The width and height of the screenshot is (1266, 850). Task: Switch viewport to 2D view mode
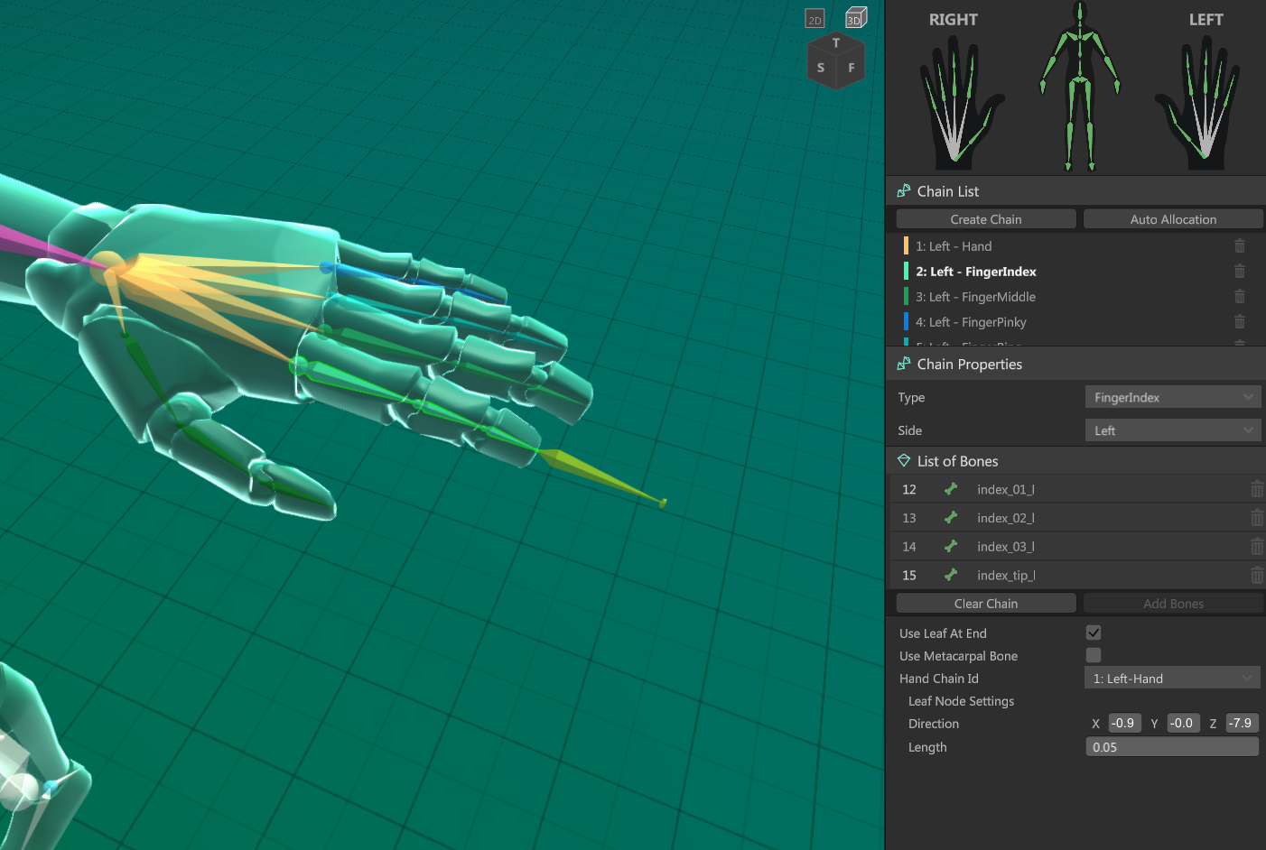815,19
